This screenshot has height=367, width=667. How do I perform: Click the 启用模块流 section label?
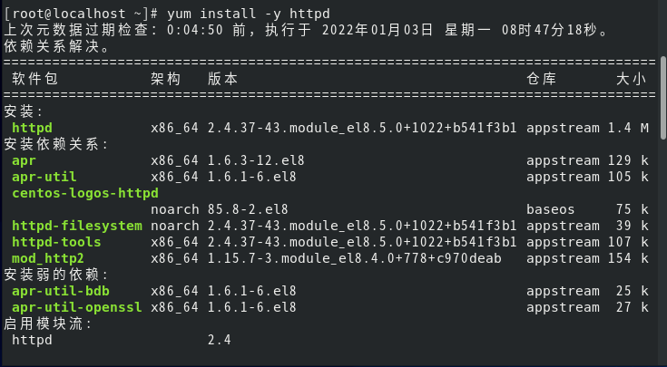coord(48,324)
